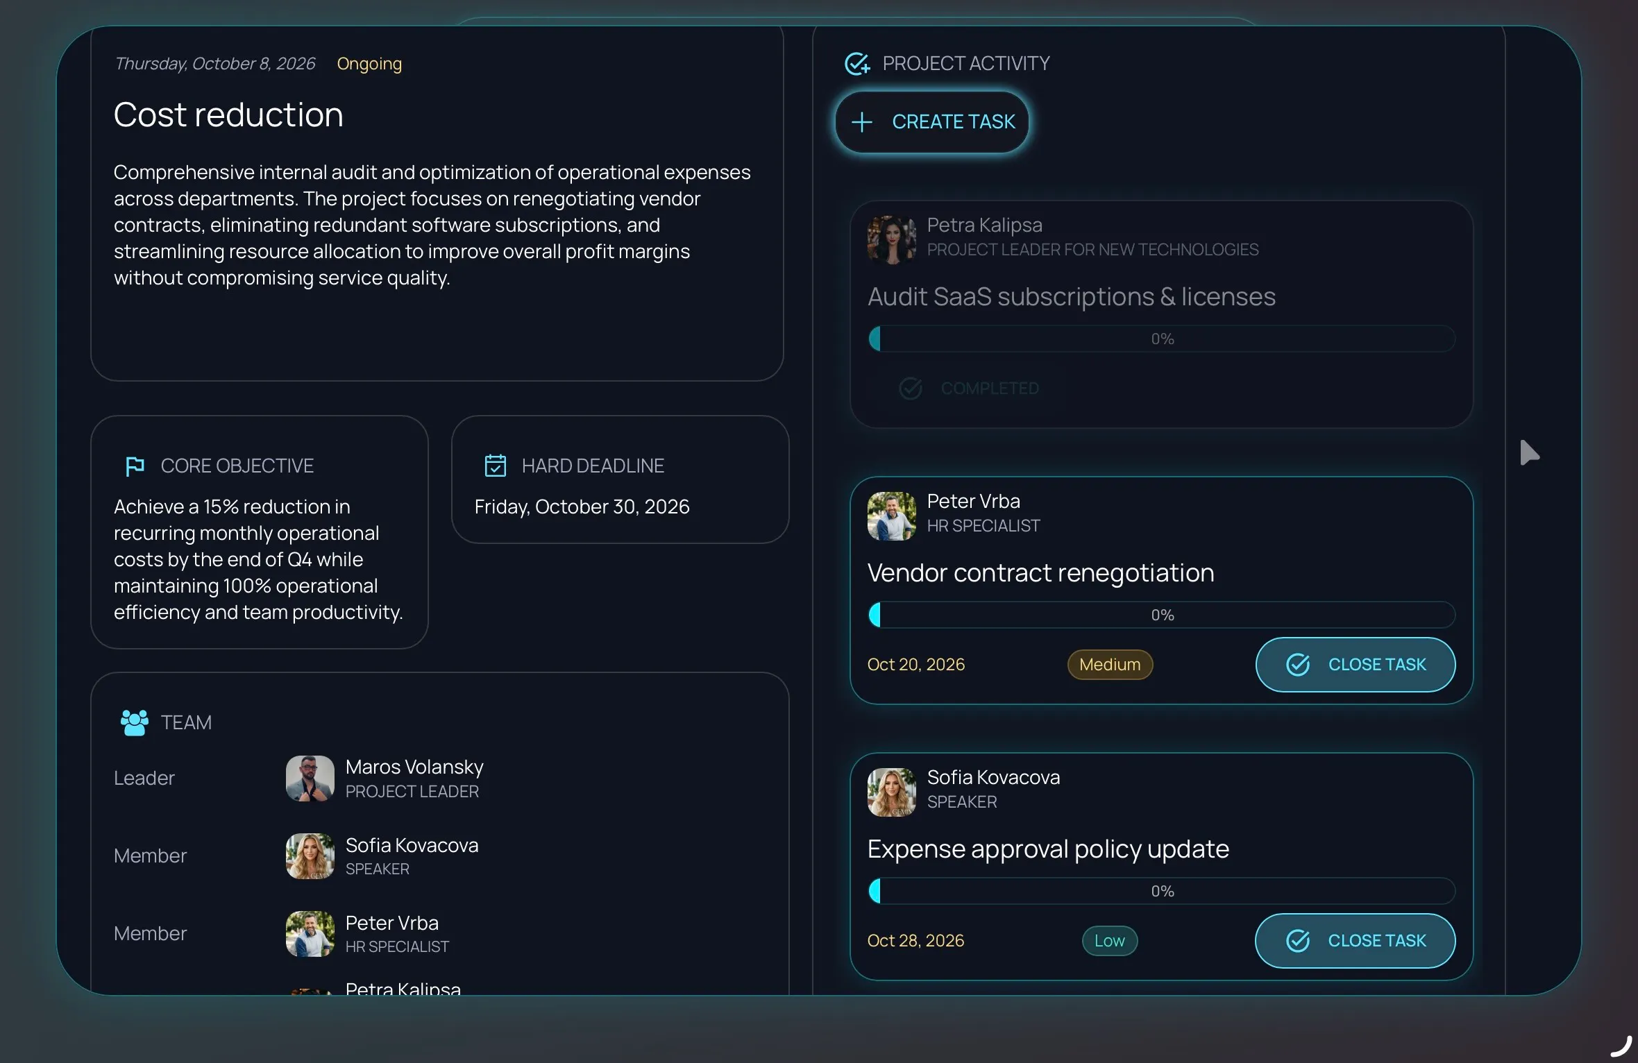
Task: Click the date 'Thursday, October 8, 2026'
Action: (215, 64)
